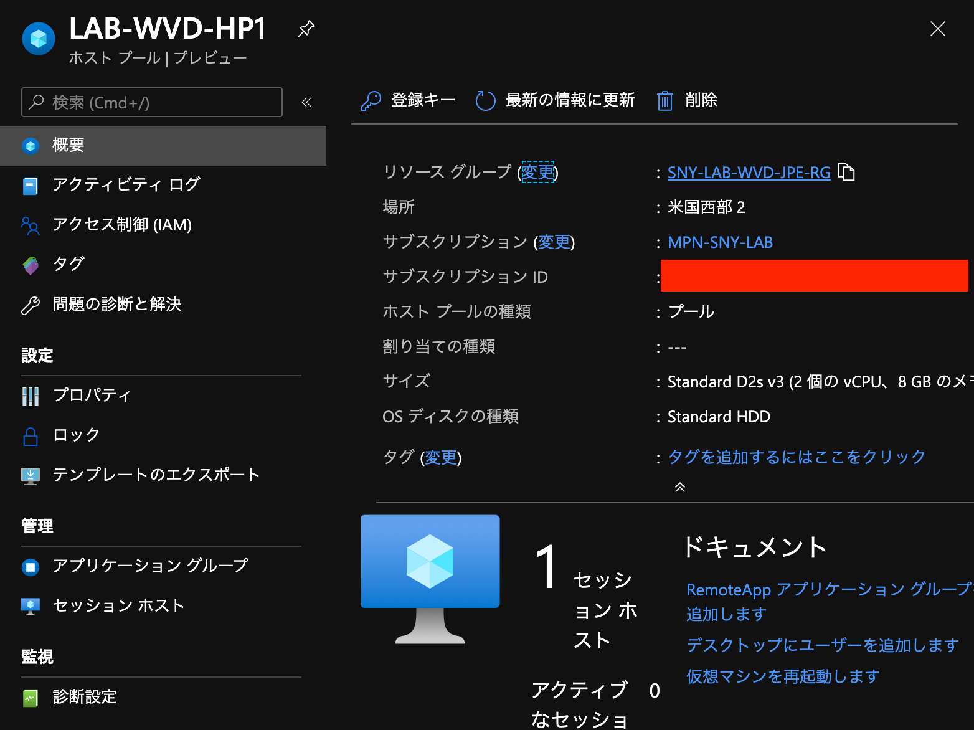The height and width of the screenshot is (730, 974).
Task: Select テンプレートのエクスポート
Action: (x=156, y=475)
